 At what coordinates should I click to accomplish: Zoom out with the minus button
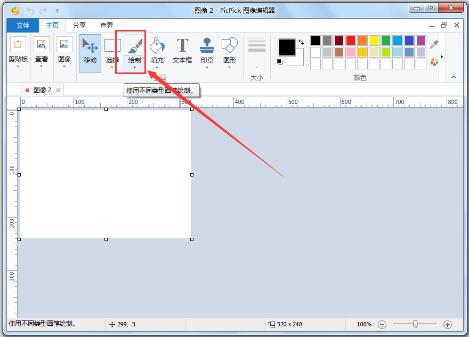tap(382, 324)
